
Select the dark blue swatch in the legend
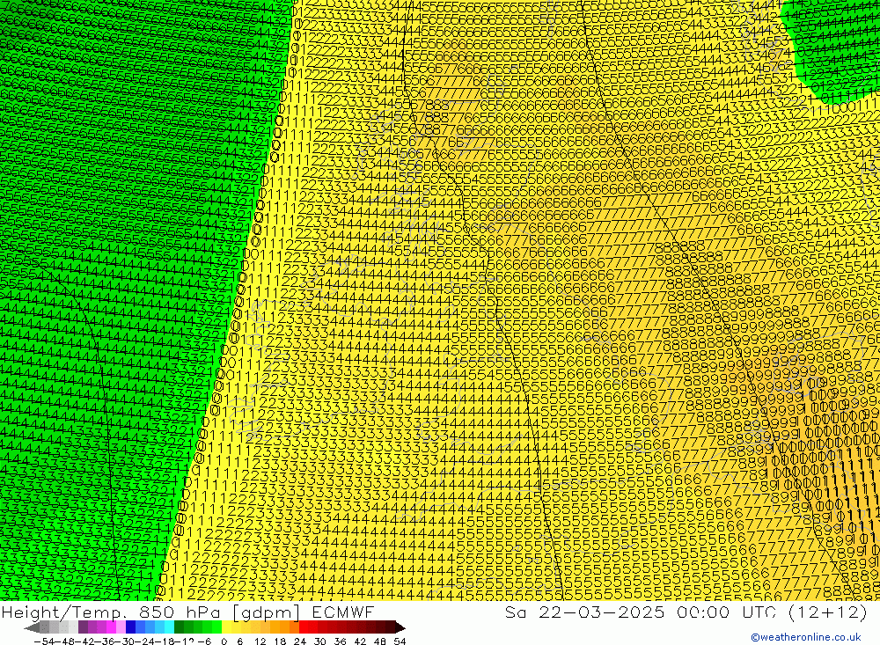point(131,627)
